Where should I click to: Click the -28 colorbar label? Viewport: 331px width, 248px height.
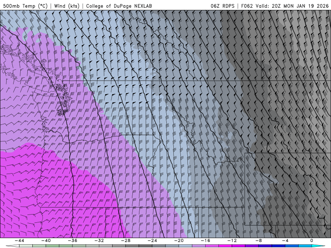126,241
